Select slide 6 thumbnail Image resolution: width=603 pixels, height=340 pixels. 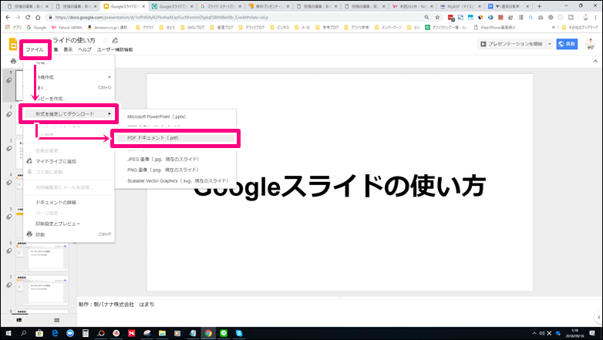[x=42, y=258]
